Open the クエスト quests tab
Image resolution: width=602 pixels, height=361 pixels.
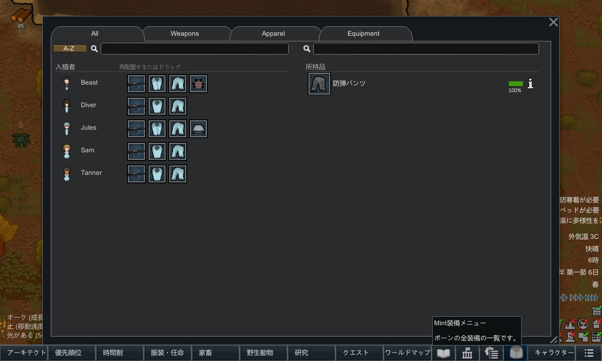[360, 353]
